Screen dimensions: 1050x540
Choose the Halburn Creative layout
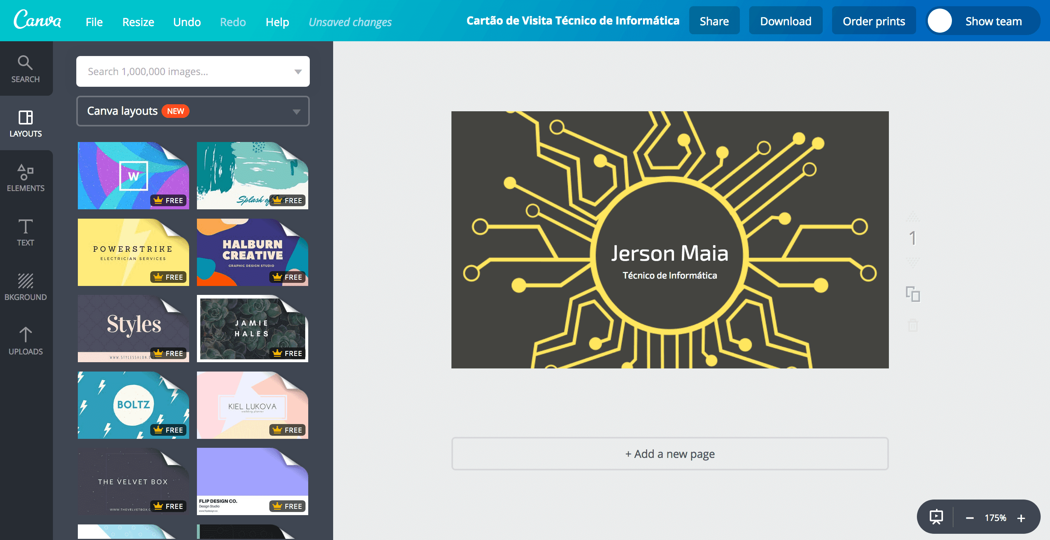click(x=252, y=252)
